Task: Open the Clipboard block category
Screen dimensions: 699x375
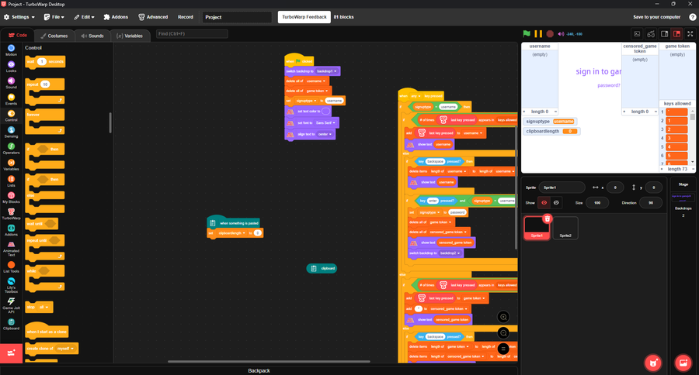Action: coord(11,325)
